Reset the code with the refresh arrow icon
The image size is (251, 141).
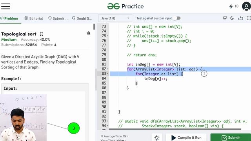pos(240,18)
